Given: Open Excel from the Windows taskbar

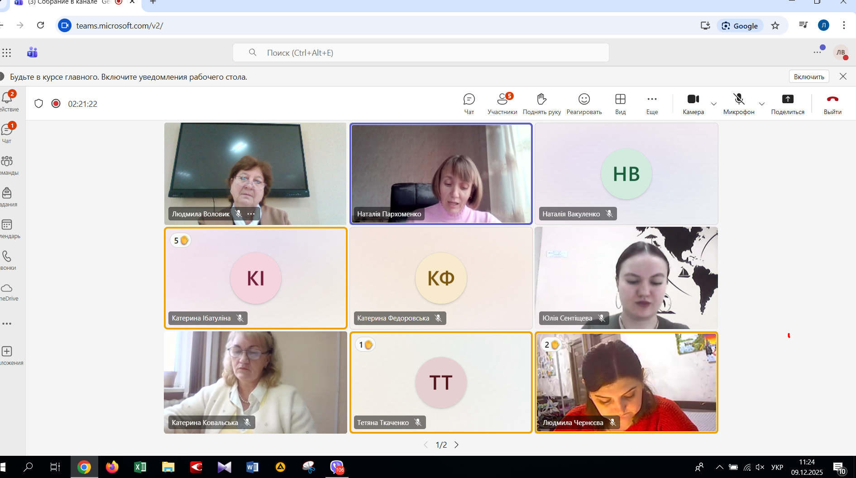Looking at the screenshot, I should 140,467.
